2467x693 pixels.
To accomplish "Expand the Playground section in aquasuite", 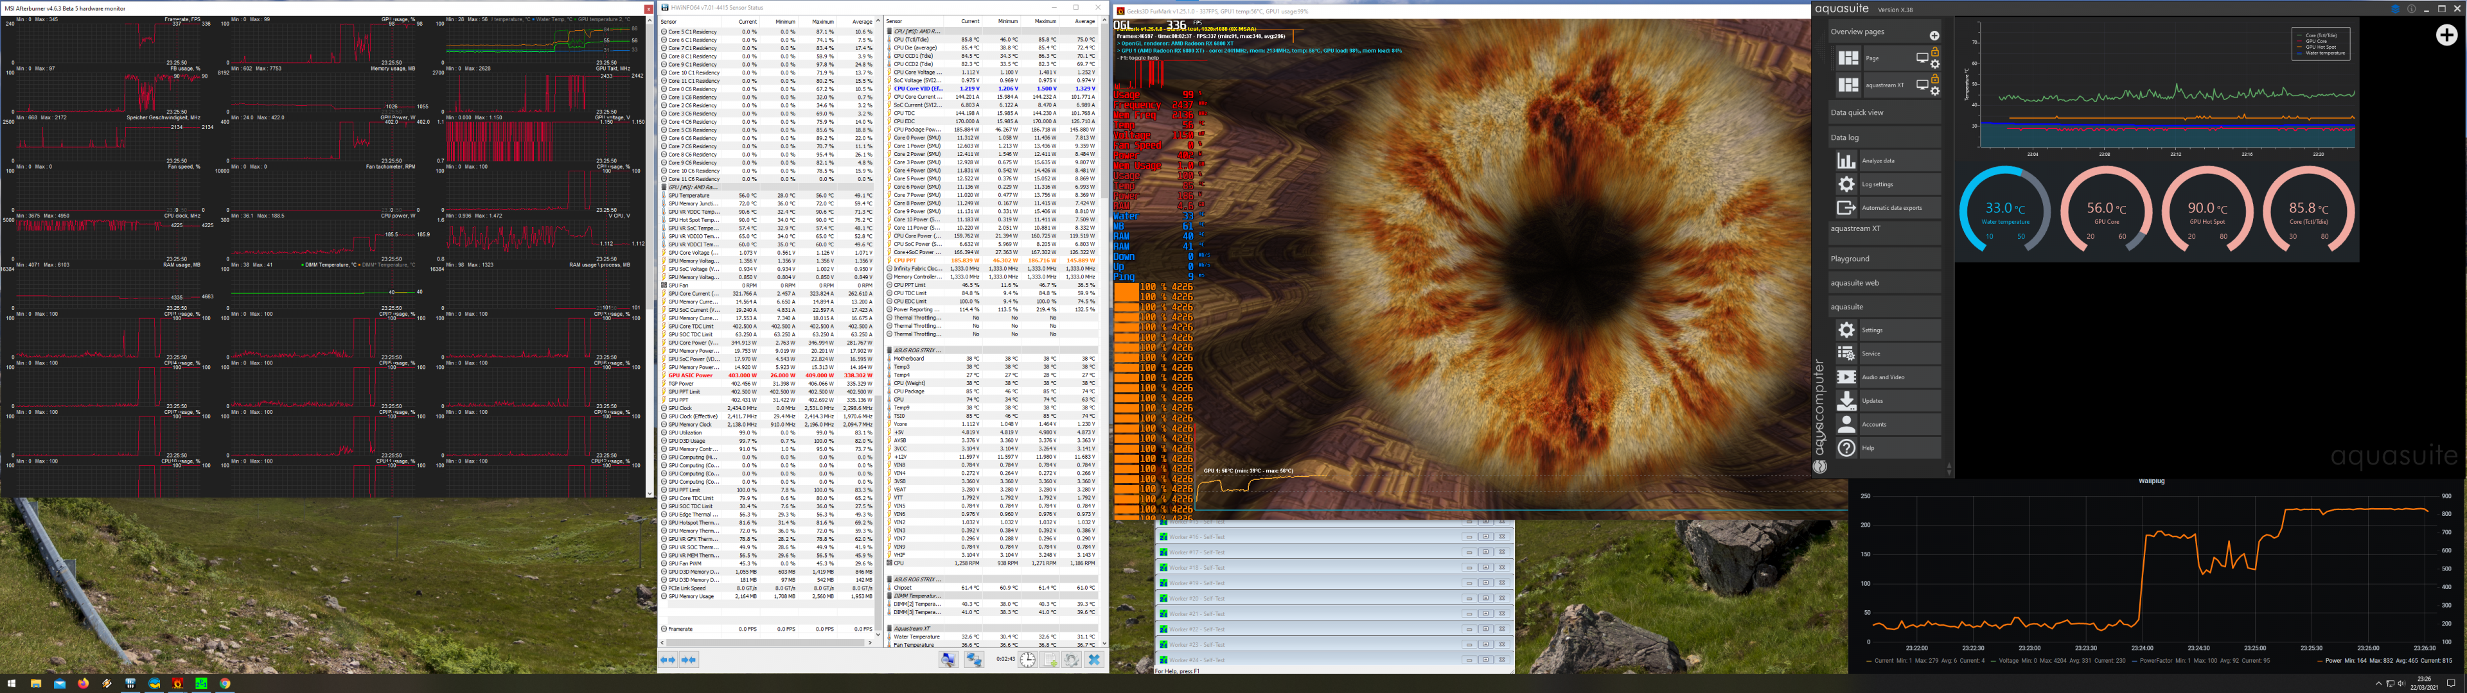I will [x=1850, y=259].
